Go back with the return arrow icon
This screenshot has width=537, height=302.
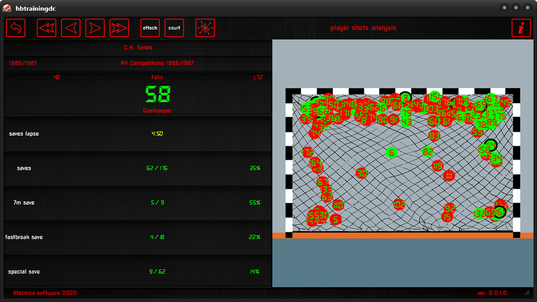16,28
